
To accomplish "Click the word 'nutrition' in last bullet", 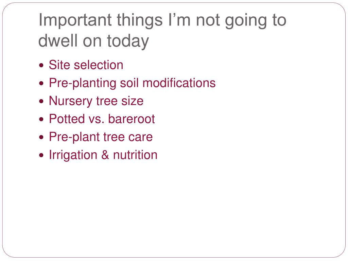I will (x=135, y=155).
